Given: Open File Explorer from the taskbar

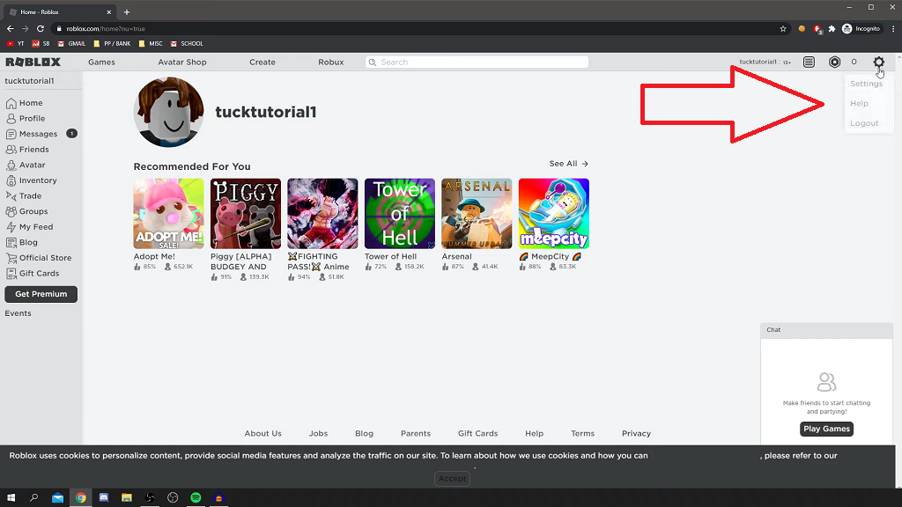Looking at the screenshot, I should tap(127, 498).
